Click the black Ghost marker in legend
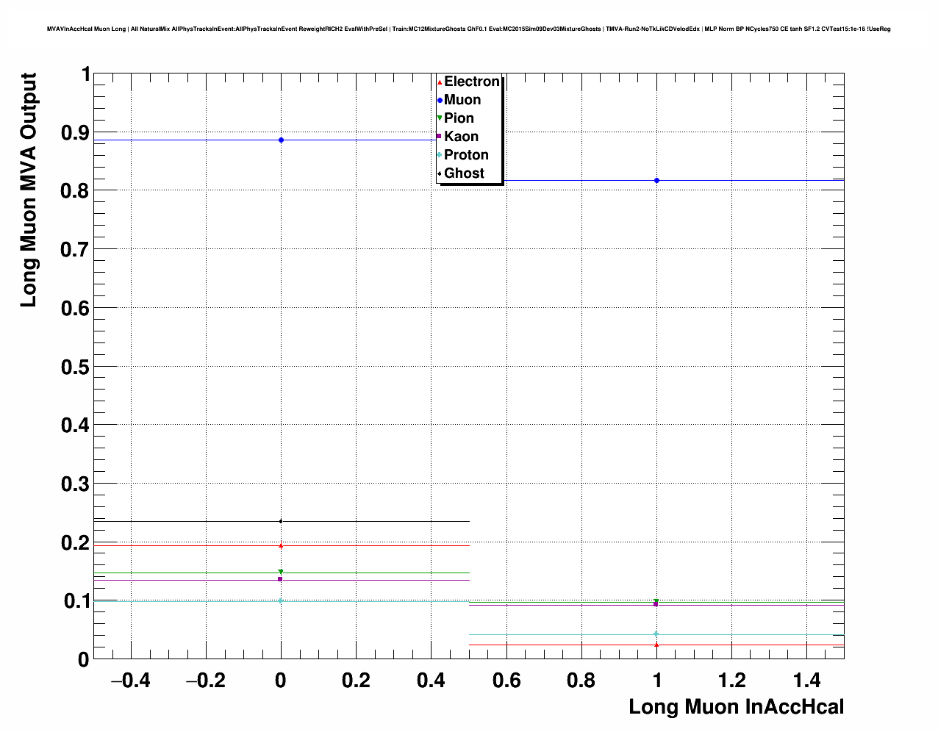 point(439,173)
